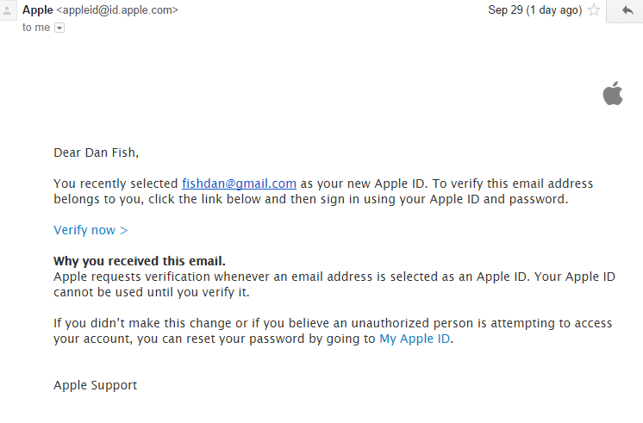Expand the "to me" details arrow

tap(59, 28)
